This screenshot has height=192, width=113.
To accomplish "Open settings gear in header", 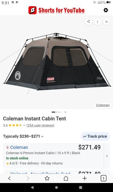I will tap(106, 10).
